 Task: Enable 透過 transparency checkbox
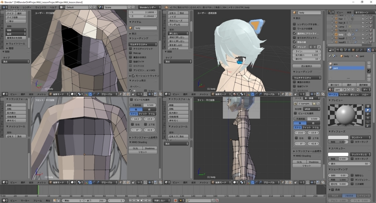click(x=333, y=189)
